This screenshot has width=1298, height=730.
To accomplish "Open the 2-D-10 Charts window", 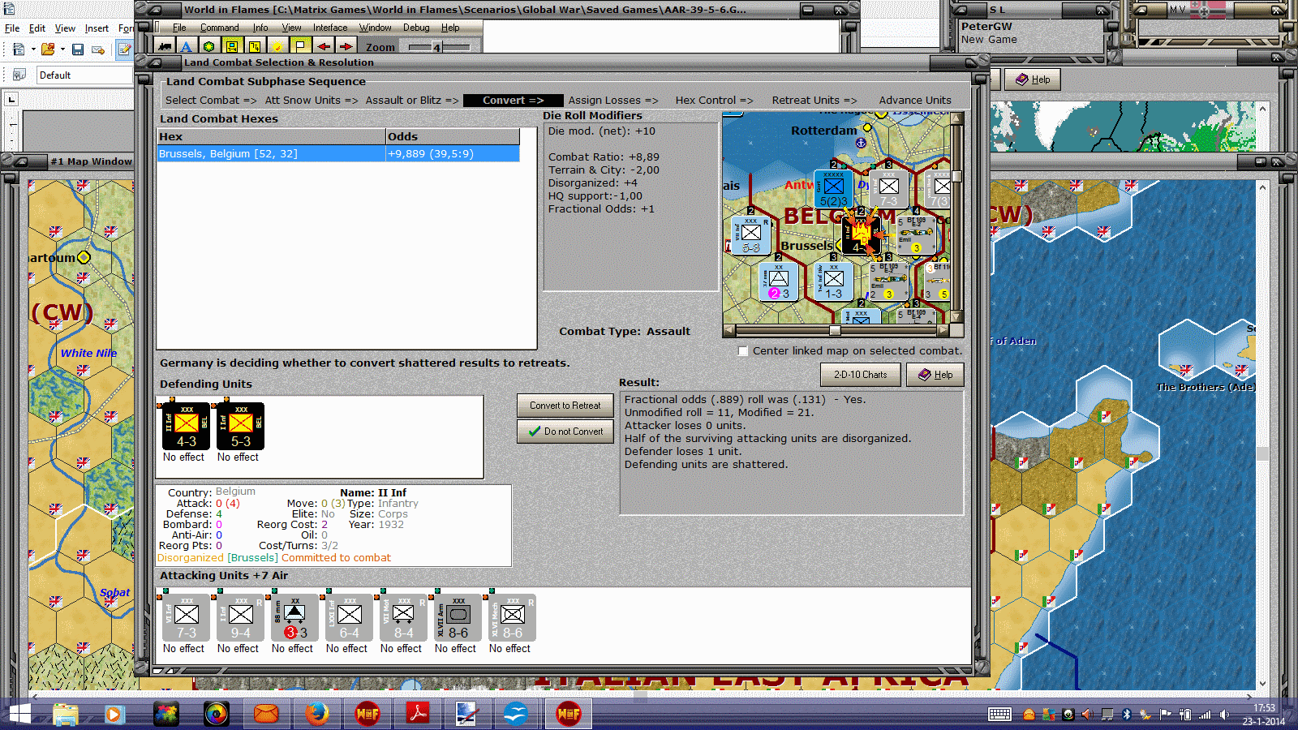I will (859, 374).
